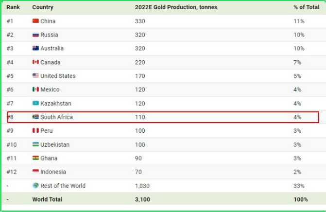Click the Rank column header

[13, 7]
